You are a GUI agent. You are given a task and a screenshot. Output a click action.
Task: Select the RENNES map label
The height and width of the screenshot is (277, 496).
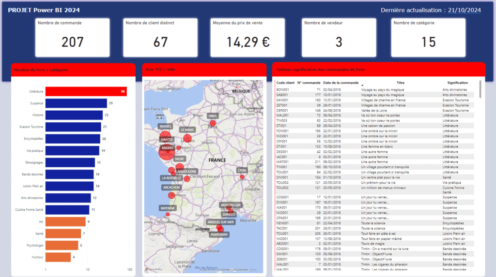pyautogui.click(x=165, y=126)
